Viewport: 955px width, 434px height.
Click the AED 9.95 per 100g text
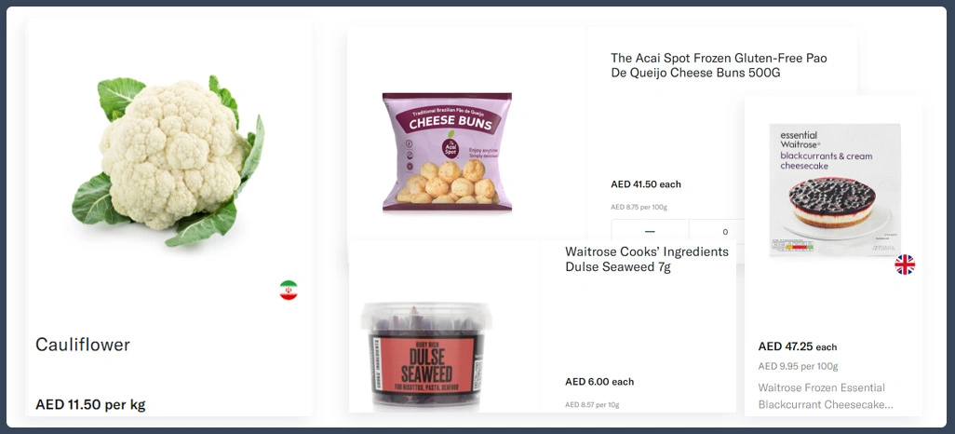[x=798, y=366]
